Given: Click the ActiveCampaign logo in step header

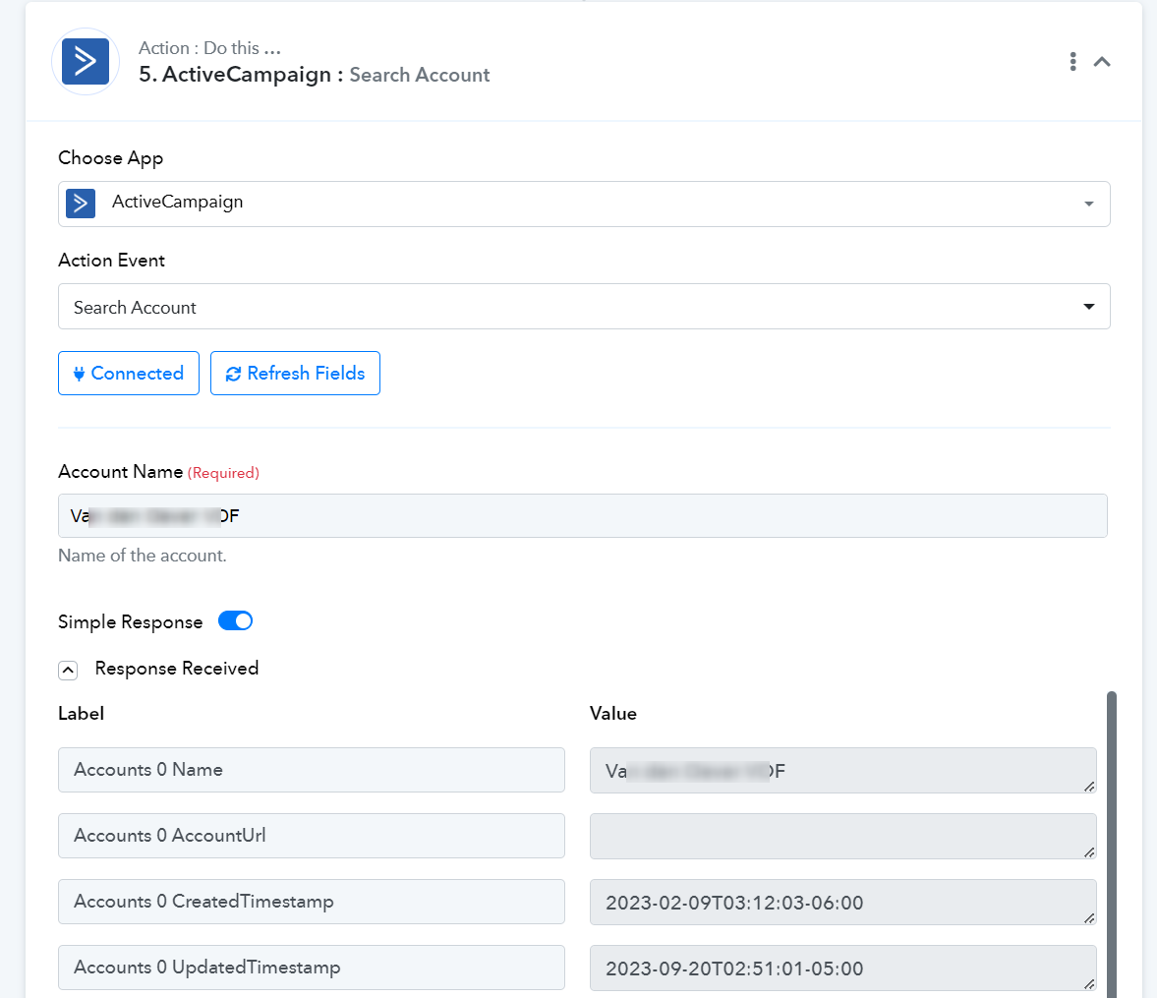Looking at the screenshot, I should coord(86,62).
